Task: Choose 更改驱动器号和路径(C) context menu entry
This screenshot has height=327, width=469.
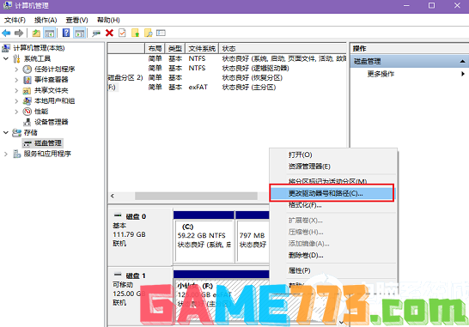Action: click(332, 193)
